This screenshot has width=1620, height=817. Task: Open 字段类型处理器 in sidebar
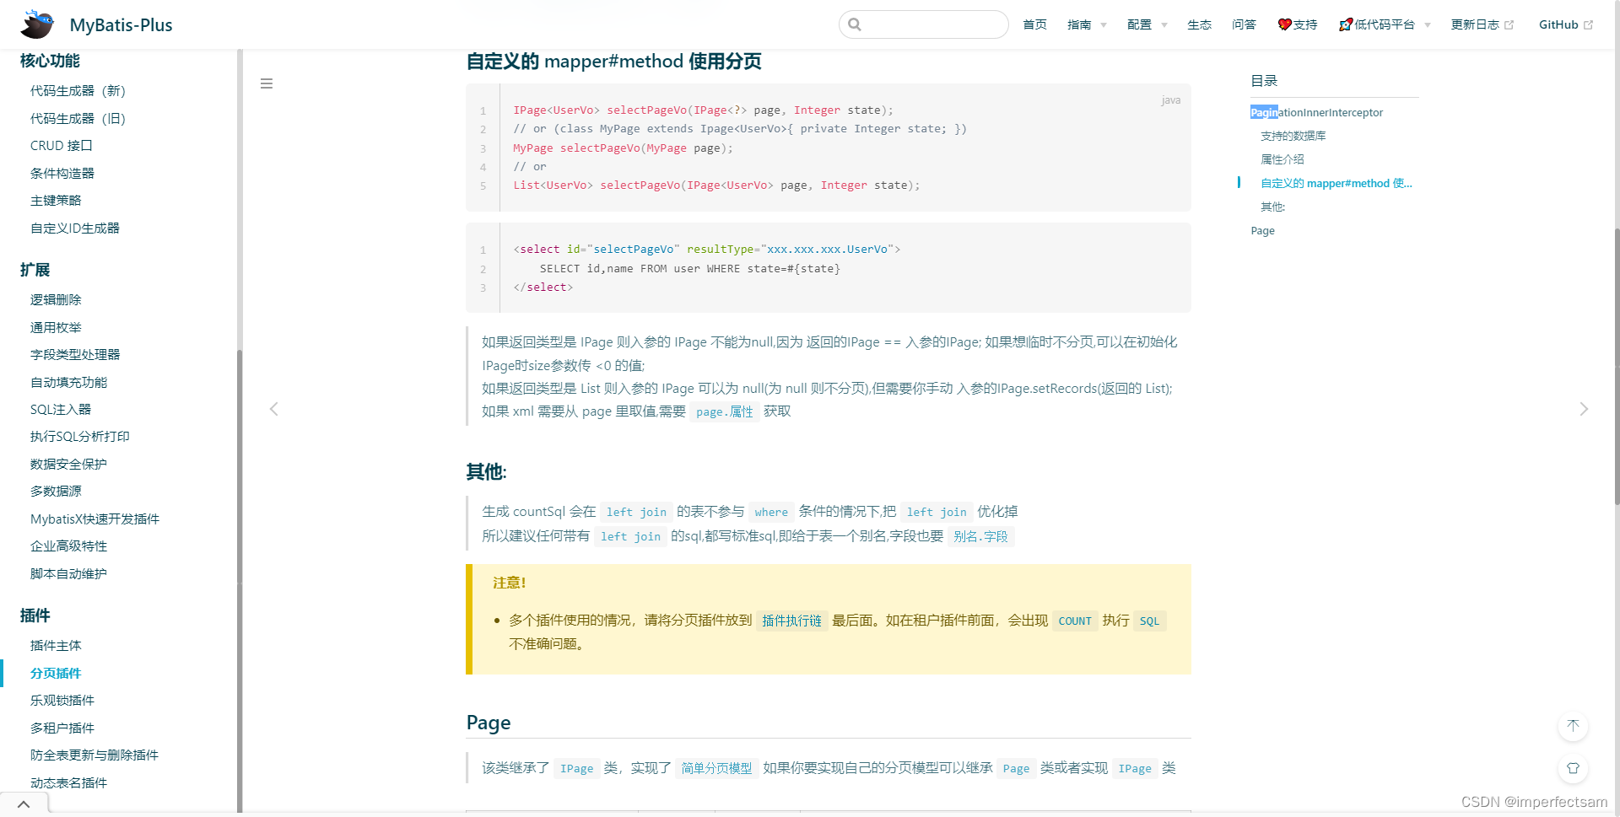[x=75, y=355]
